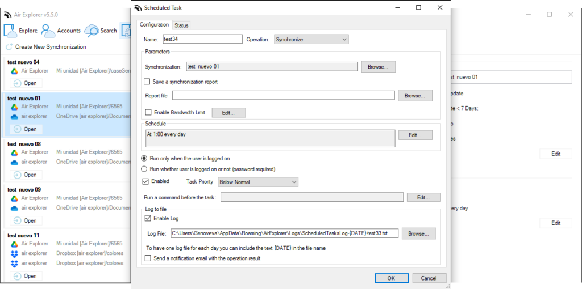Open the test nuevo 01 synchronization

point(26,129)
